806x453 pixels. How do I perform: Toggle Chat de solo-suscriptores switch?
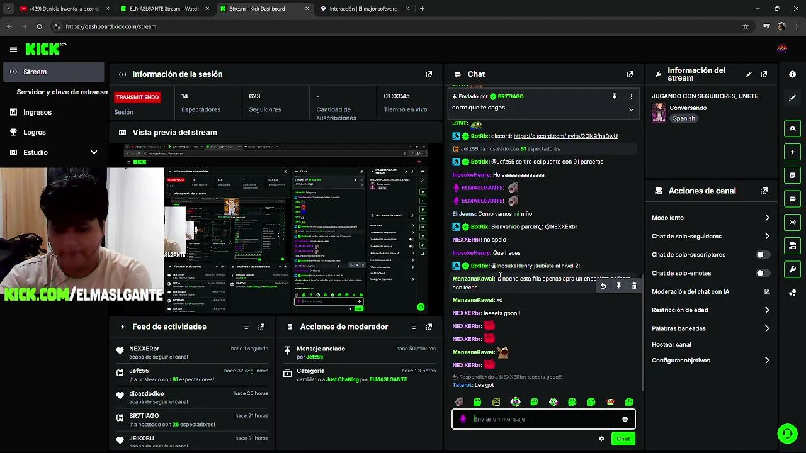pyautogui.click(x=763, y=255)
